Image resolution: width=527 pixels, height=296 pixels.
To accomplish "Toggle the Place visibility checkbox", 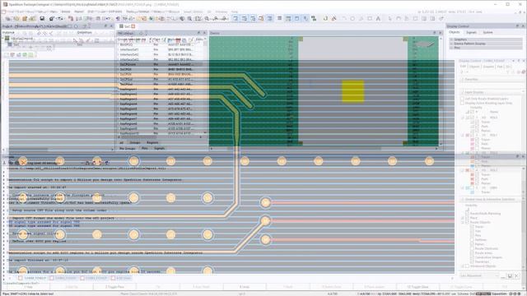I will 468,218.
